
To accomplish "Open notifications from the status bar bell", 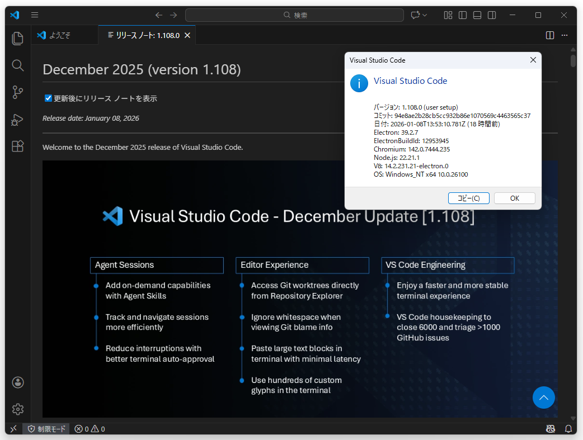I will point(568,428).
